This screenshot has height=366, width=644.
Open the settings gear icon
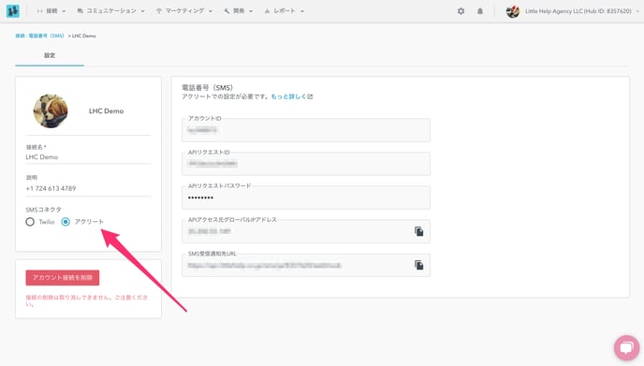point(461,11)
